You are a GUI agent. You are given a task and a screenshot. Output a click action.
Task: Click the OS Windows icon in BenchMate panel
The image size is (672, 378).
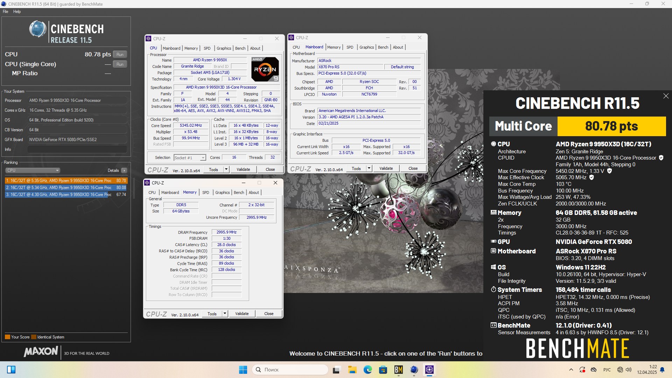coord(493,267)
